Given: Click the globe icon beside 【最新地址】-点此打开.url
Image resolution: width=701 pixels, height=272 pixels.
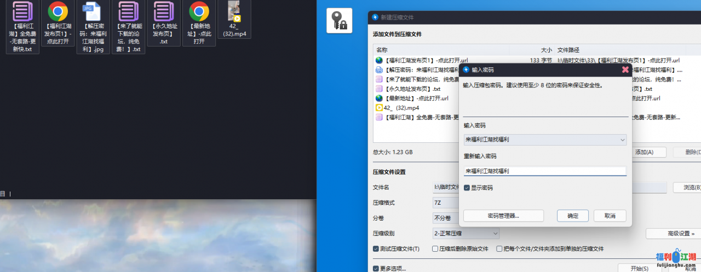Looking at the screenshot, I should click(379, 98).
